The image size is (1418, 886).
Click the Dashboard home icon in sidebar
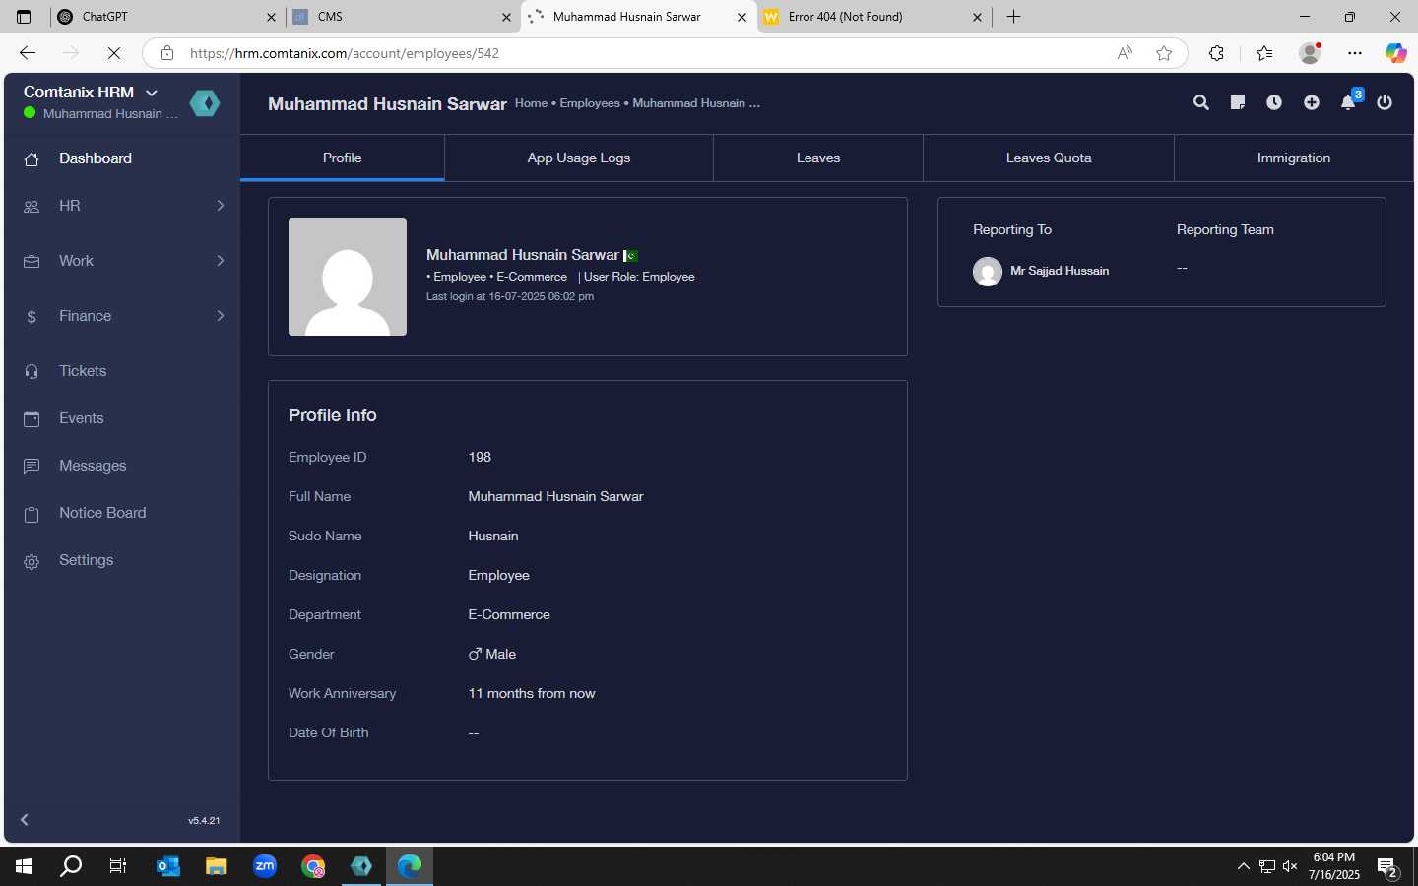tap(32, 158)
